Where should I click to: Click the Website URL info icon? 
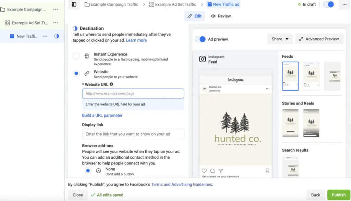[110, 84]
